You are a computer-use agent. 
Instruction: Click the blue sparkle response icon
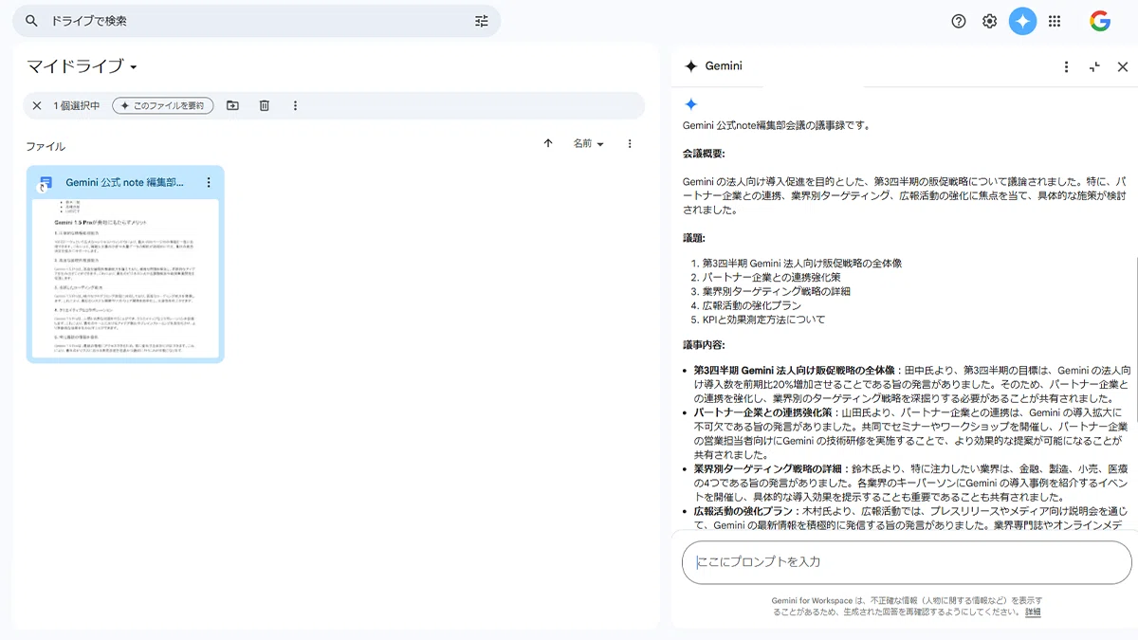click(690, 104)
